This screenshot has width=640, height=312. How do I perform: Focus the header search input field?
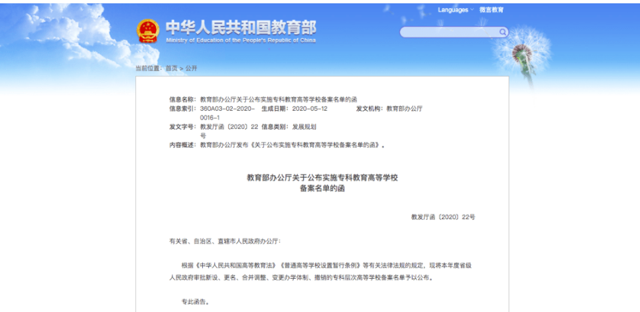(449, 32)
